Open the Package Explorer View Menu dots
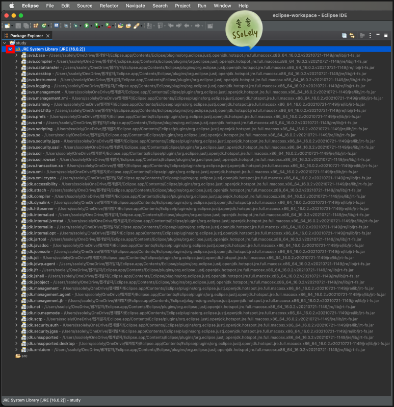Image resolution: width=394 pixels, height=407 pixels. [370, 36]
